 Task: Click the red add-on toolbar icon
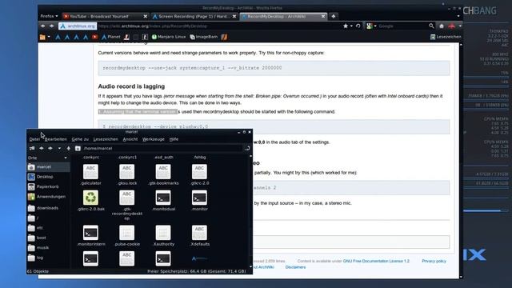click(451, 26)
